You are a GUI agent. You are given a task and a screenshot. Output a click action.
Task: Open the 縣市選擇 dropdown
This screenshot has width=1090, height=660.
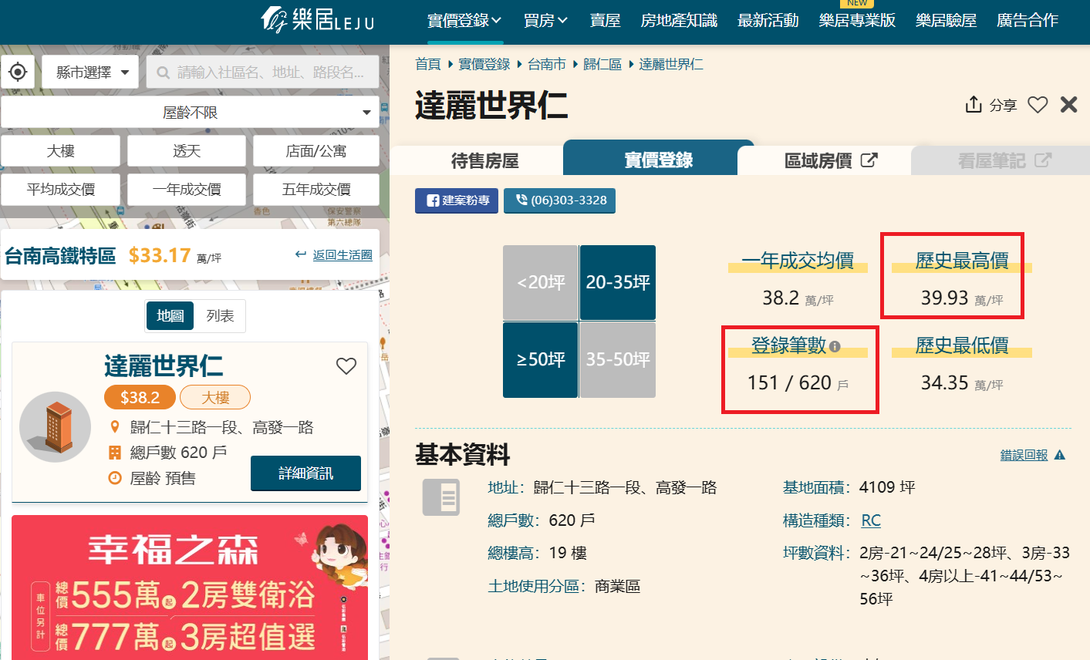point(90,72)
